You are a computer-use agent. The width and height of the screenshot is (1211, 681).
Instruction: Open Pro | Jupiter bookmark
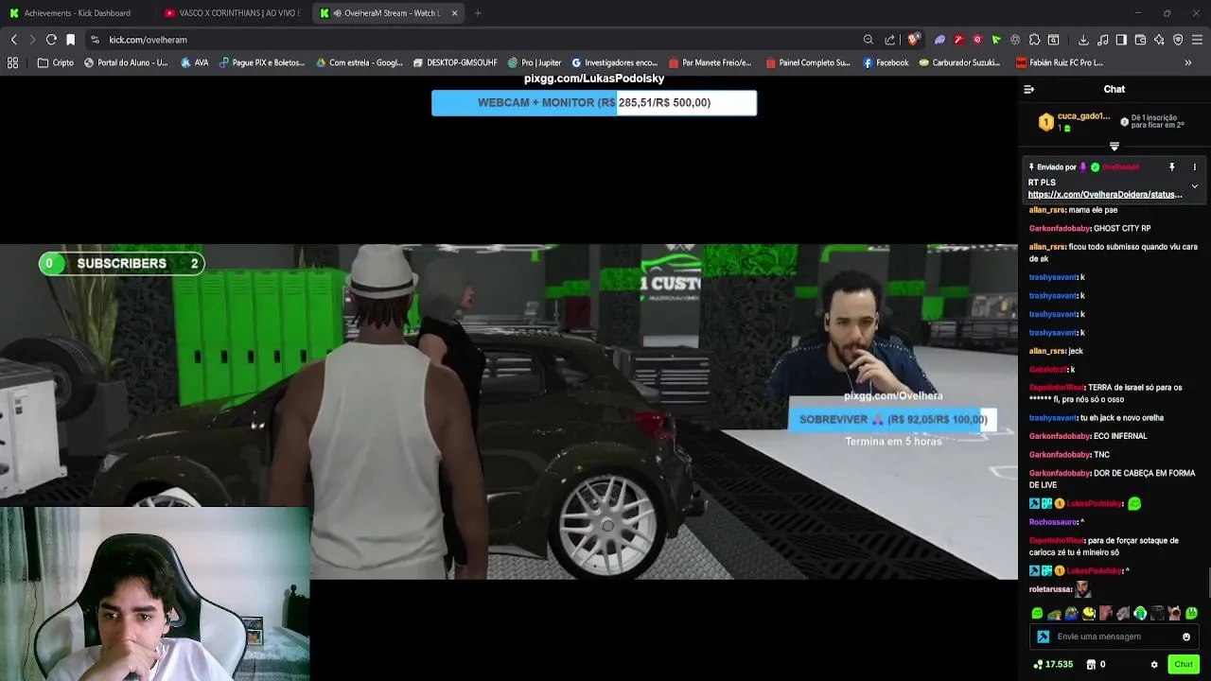click(535, 62)
